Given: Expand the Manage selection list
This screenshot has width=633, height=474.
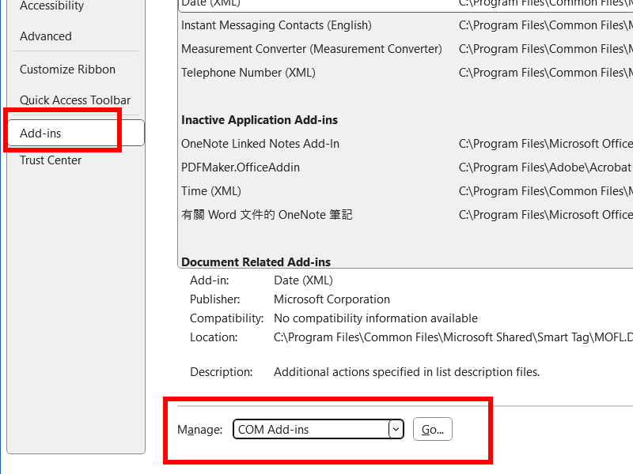Looking at the screenshot, I should pos(395,429).
